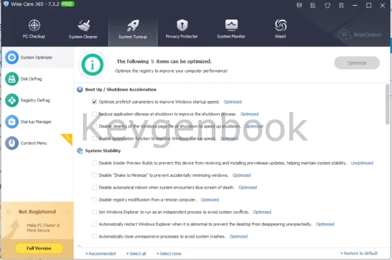
Task: Enable reduce application idleness at shutdown
Action: (94, 114)
